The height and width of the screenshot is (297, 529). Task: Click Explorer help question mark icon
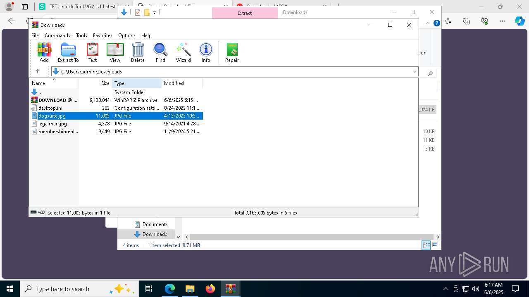point(436,23)
